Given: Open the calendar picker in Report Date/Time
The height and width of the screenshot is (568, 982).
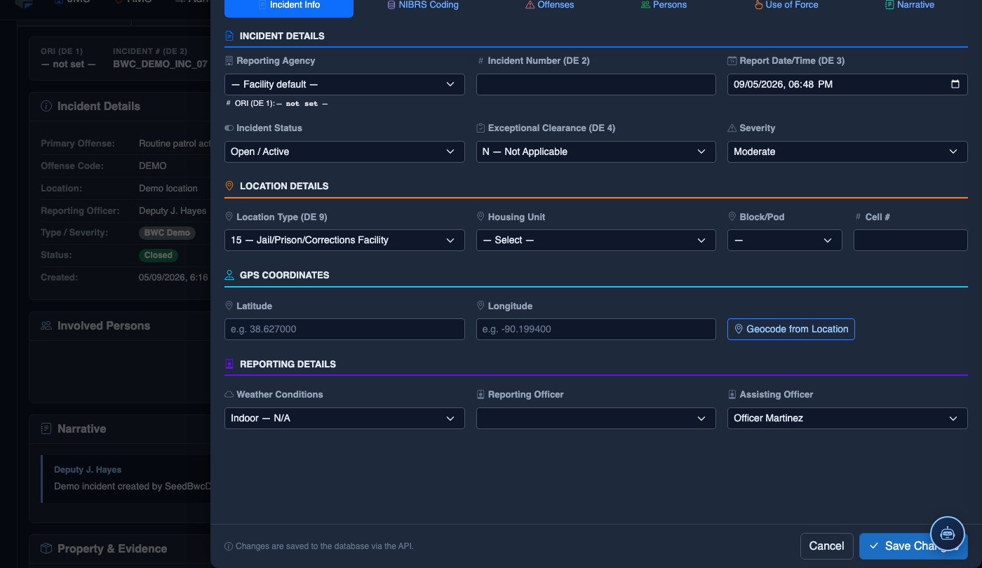Looking at the screenshot, I should [x=955, y=84].
